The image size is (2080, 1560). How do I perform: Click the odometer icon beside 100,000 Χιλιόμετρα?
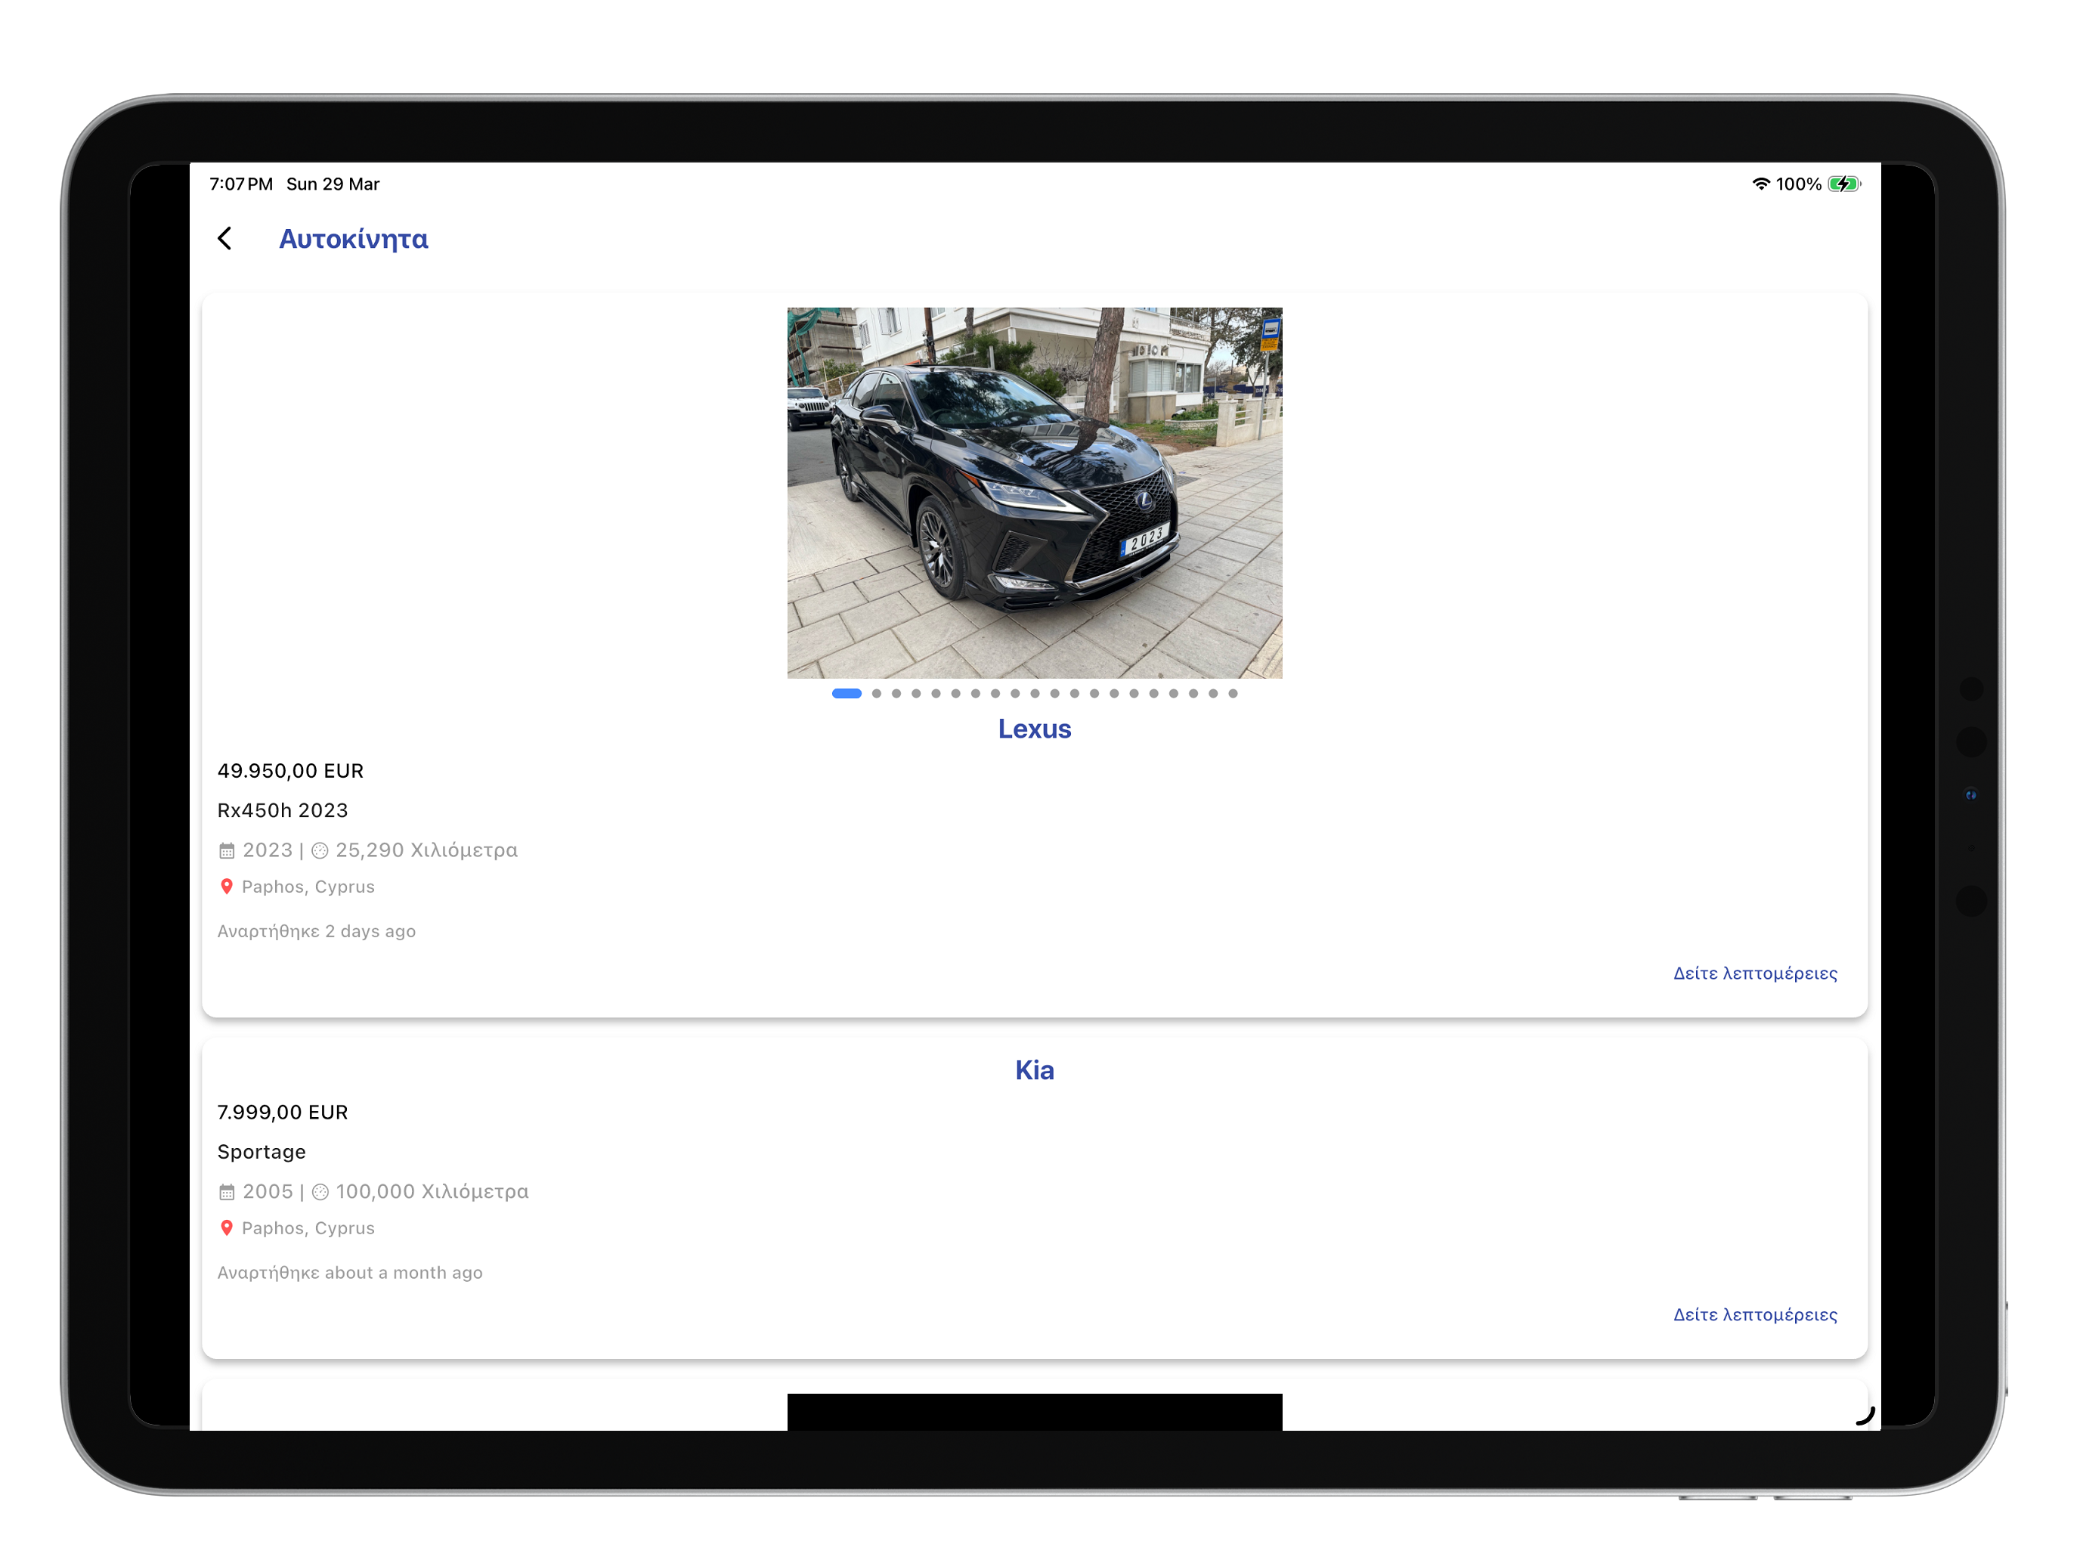pos(320,1193)
